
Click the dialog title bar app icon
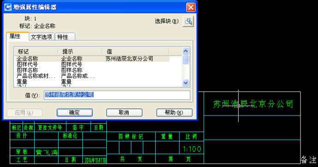[x=8, y=7]
